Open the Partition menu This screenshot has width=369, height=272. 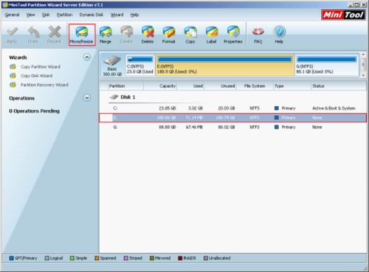64,15
